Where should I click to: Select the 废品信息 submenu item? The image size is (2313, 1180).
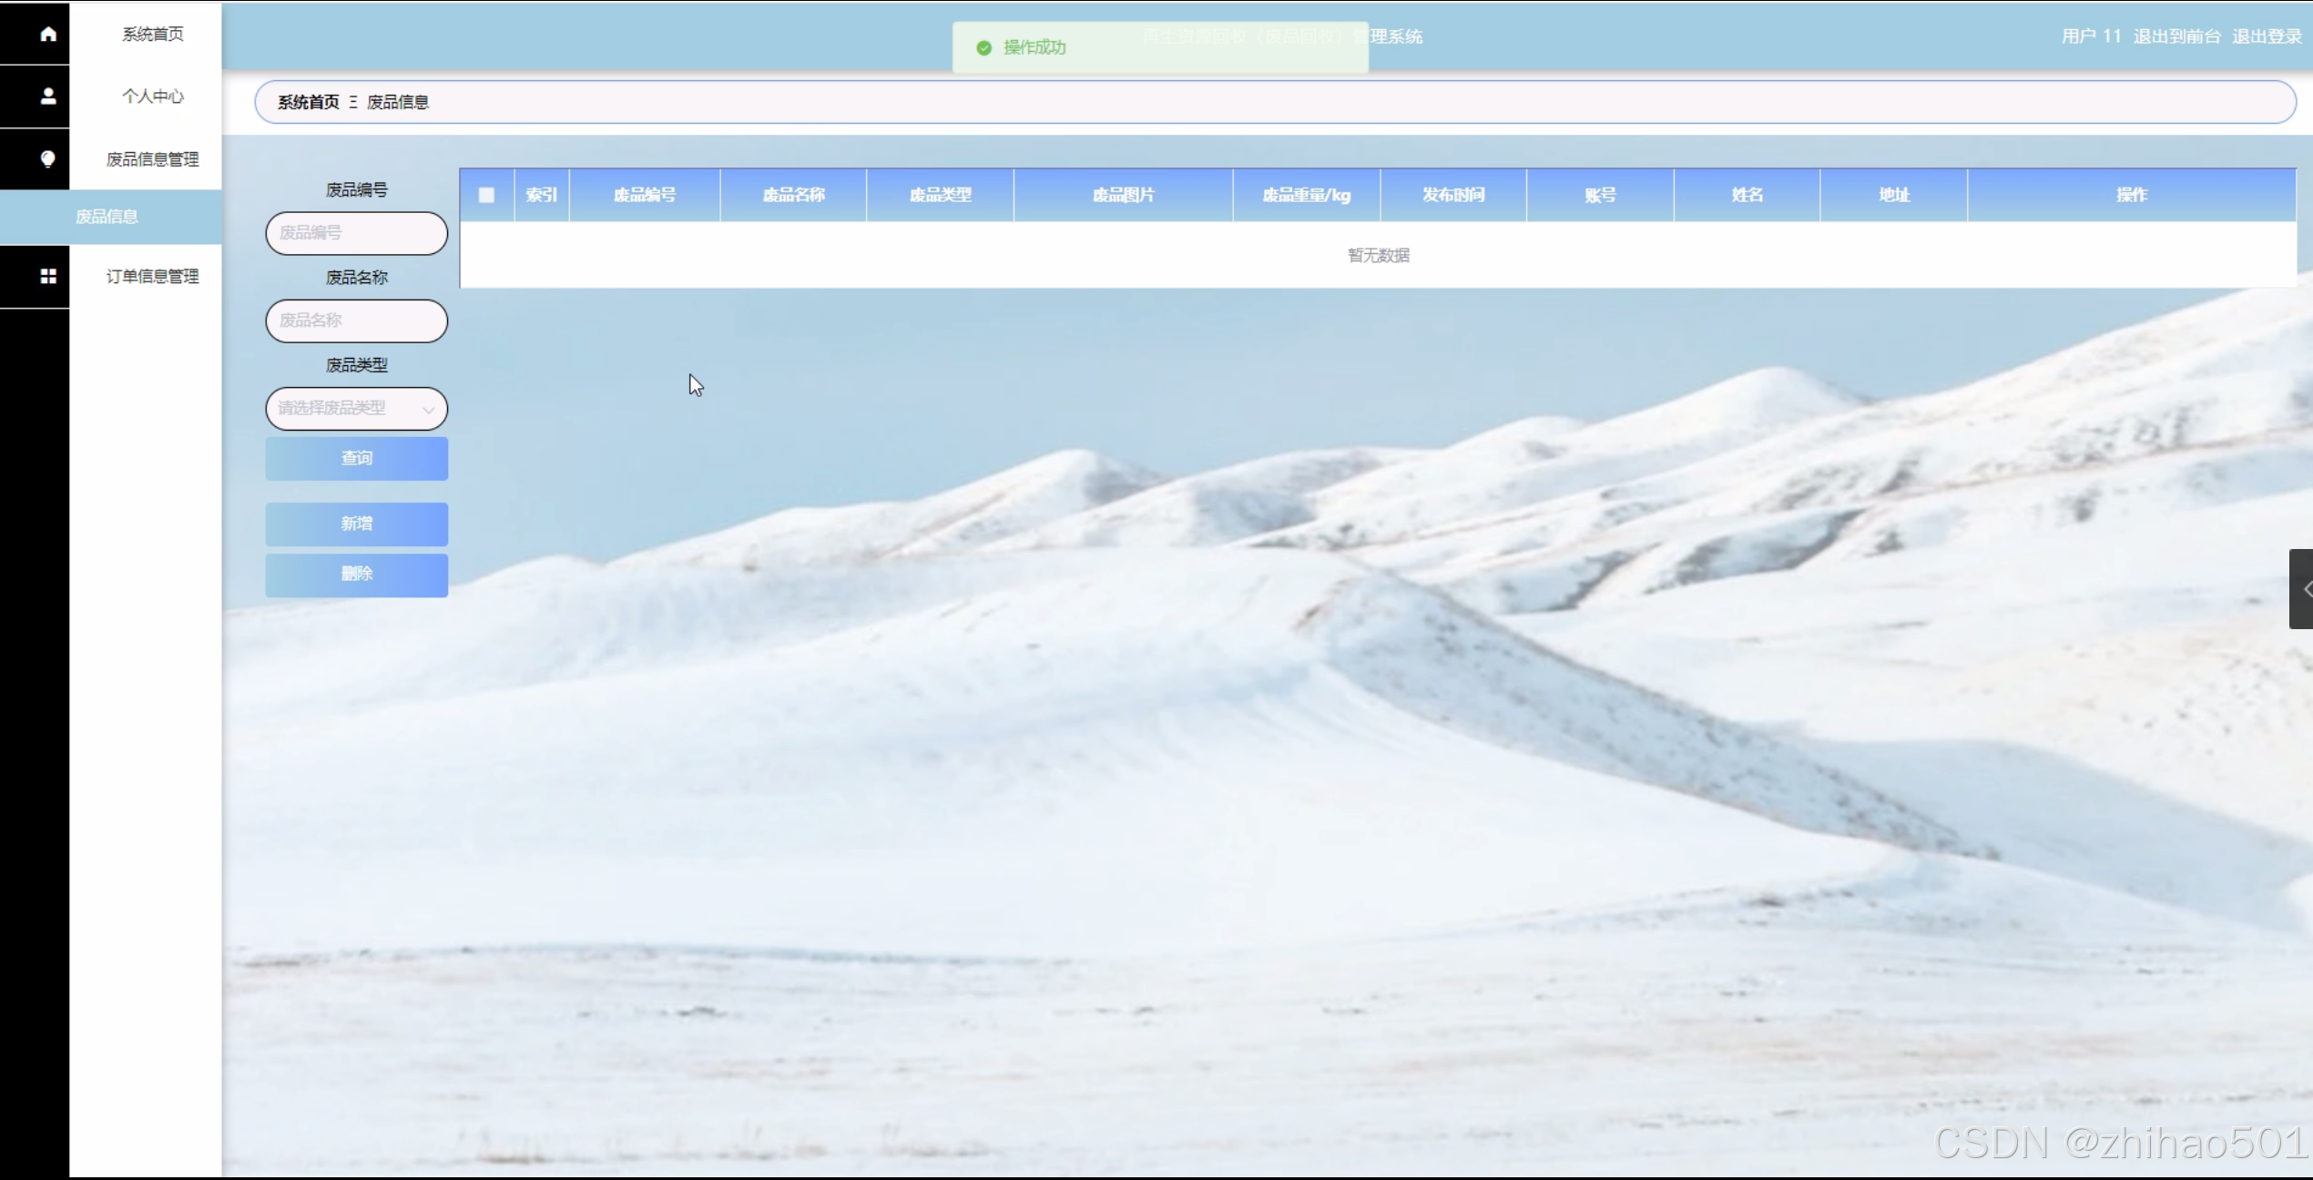click(107, 217)
